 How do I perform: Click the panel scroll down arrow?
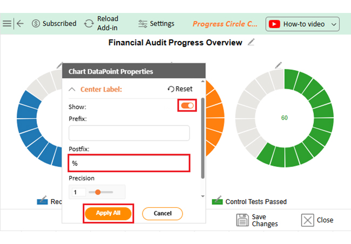(x=202, y=196)
